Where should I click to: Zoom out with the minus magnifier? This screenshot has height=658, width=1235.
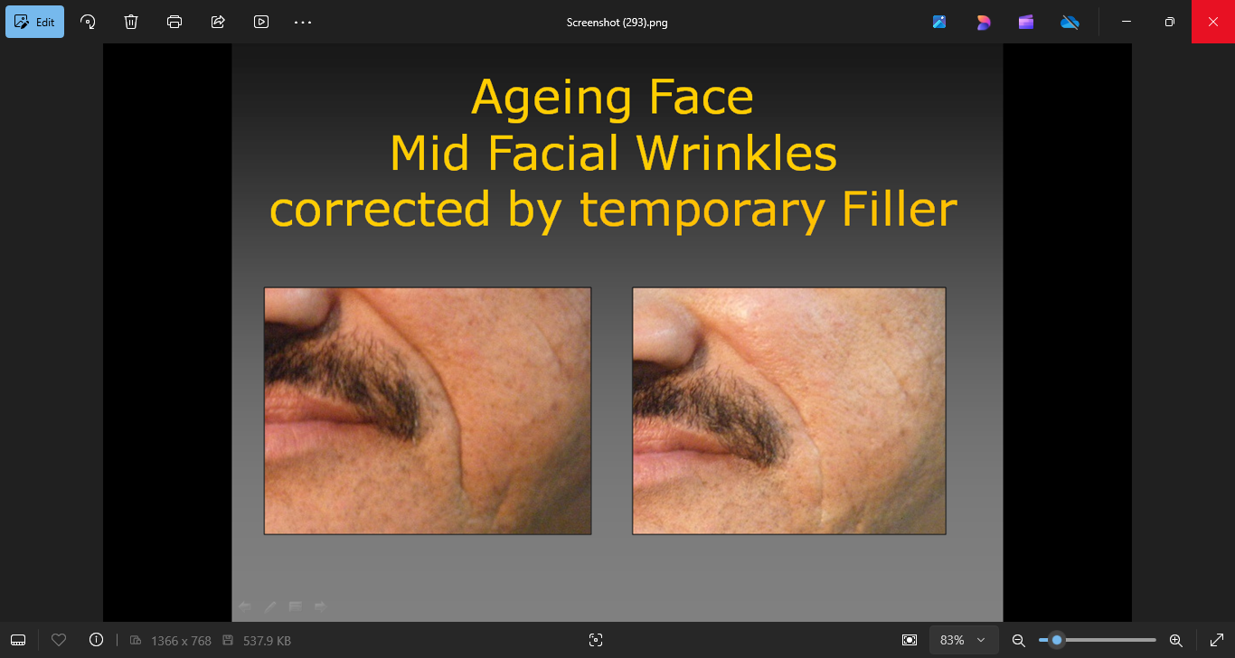pyautogui.click(x=1018, y=640)
